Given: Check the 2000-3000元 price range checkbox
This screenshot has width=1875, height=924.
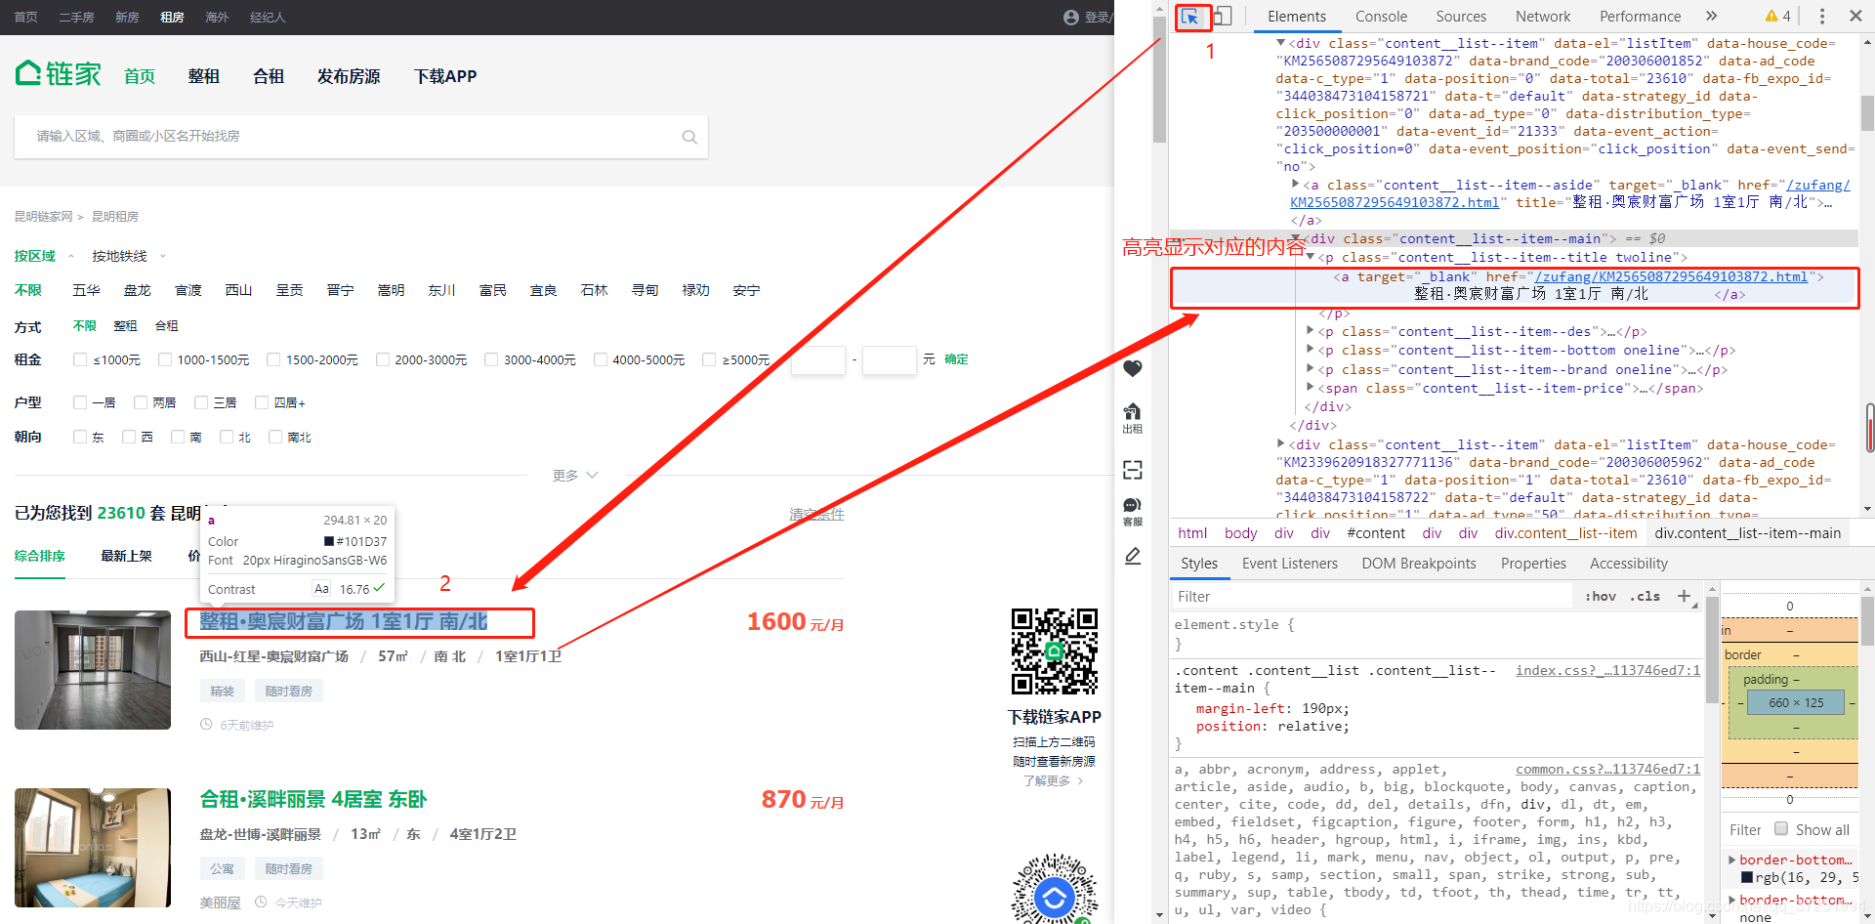Looking at the screenshot, I should pos(383,359).
